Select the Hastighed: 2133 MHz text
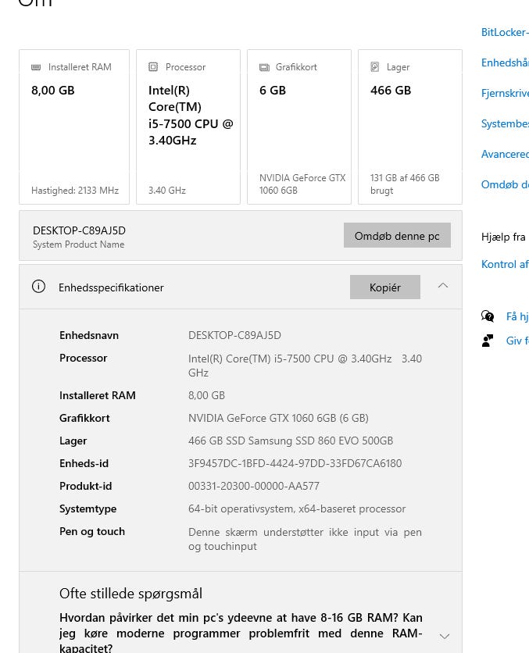Image resolution: width=529 pixels, height=653 pixels. pyautogui.click(x=75, y=191)
